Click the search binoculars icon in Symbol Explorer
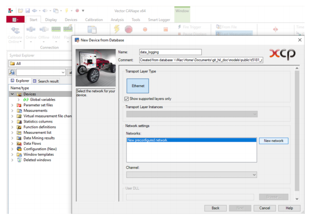312x219 pixels. tap(12, 72)
